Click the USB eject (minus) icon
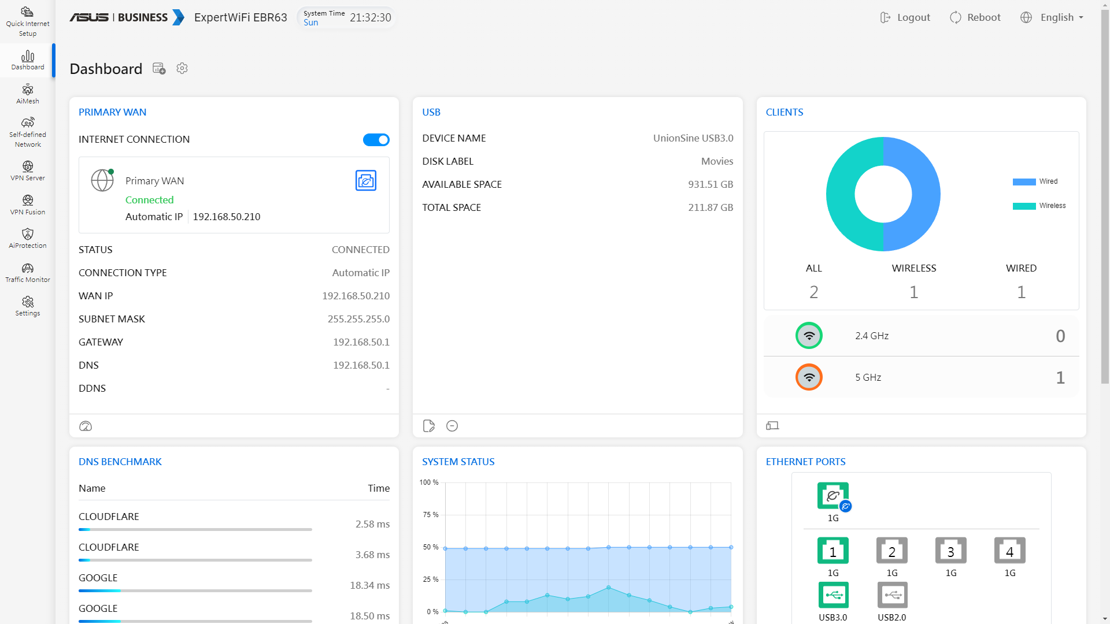Viewport: 1110px width, 624px height. [x=452, y=426]
